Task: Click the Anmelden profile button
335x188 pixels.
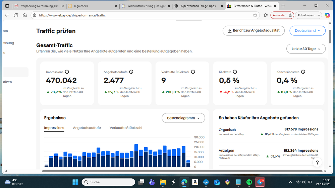Action: [282, 15]
